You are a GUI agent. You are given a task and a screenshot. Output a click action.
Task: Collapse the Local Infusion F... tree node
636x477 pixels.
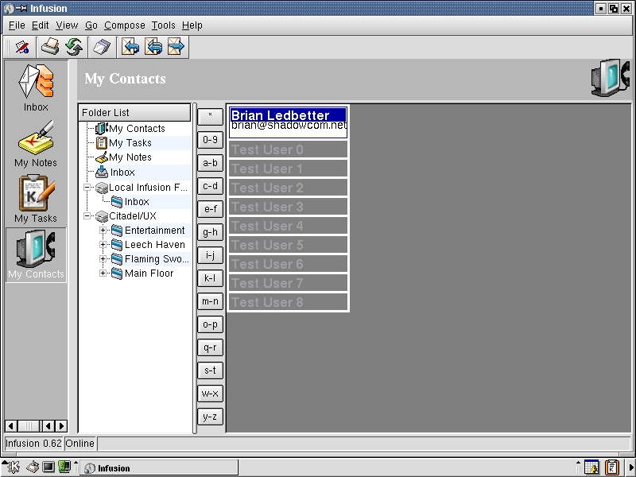[87, 188]
